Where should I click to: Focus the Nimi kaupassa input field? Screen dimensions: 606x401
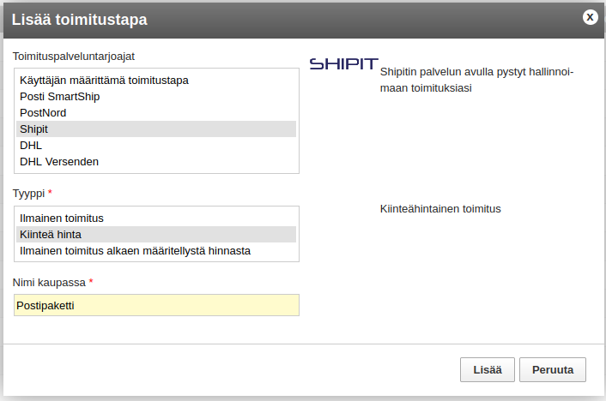point(156,305)
